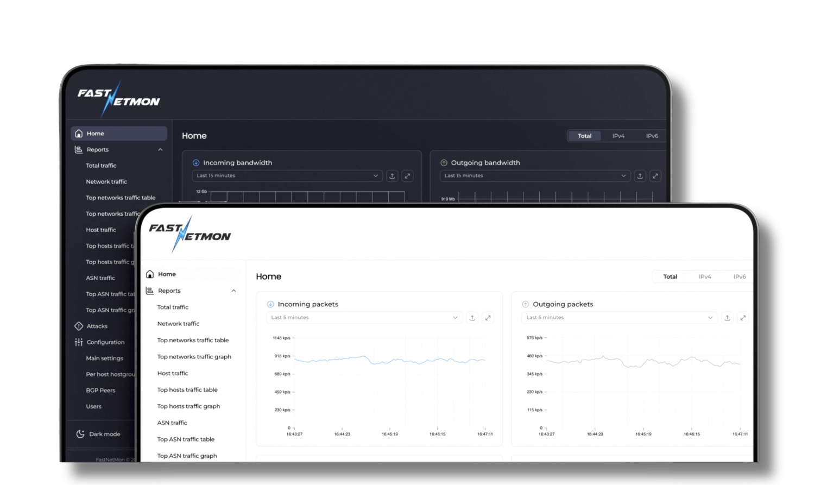The height and width of the screenshot is (485, 827).
Task: Click the export icon in Incoming packets panel
Action: tap(472, 318)
